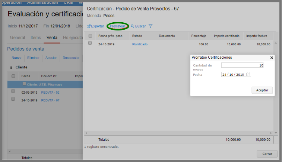Switch to the General tab
The height and width of the screenshot is (162, 282).
[x=18, y=38]
